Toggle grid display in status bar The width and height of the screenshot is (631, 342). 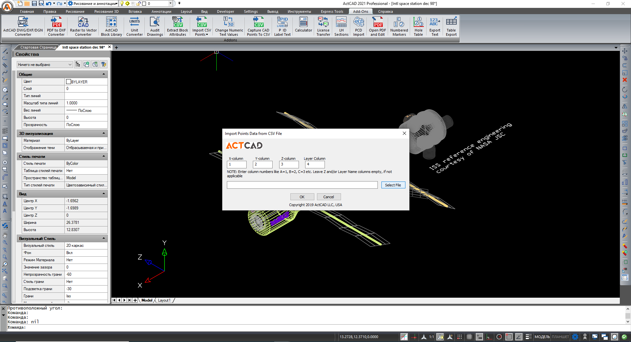pos(469,337)
